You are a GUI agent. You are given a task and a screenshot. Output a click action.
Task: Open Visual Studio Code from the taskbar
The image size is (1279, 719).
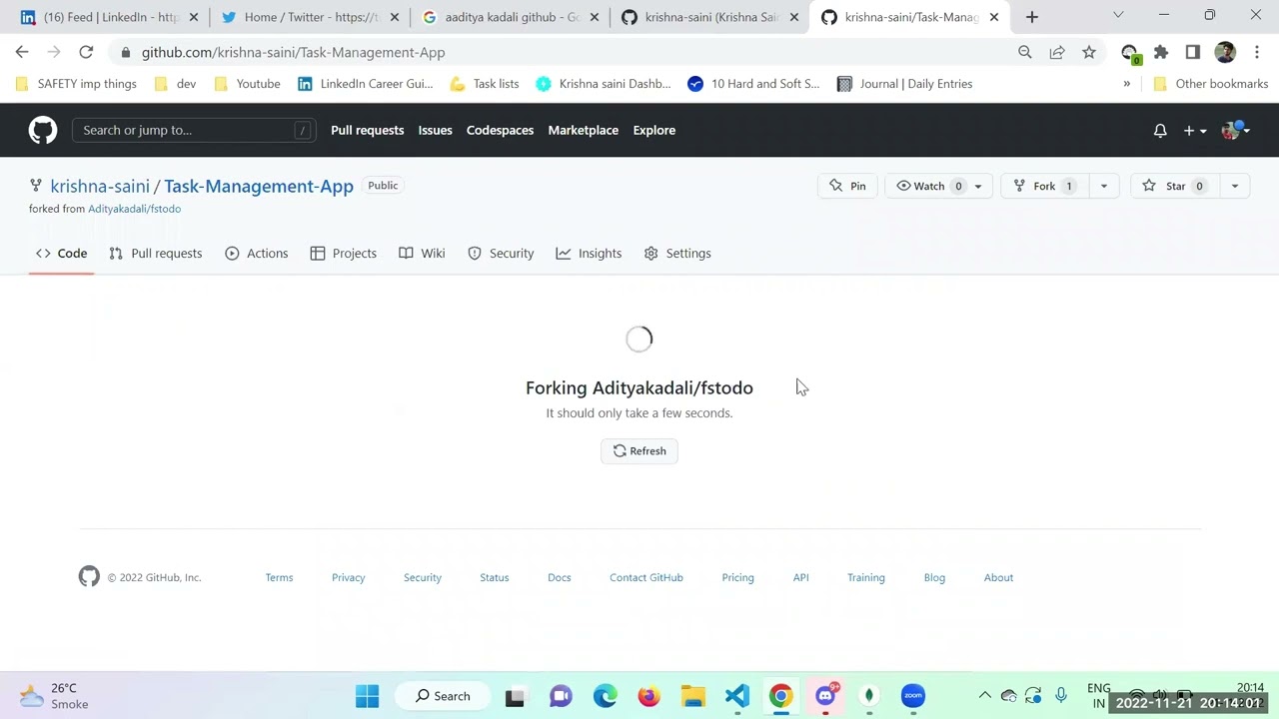(737, 696)
